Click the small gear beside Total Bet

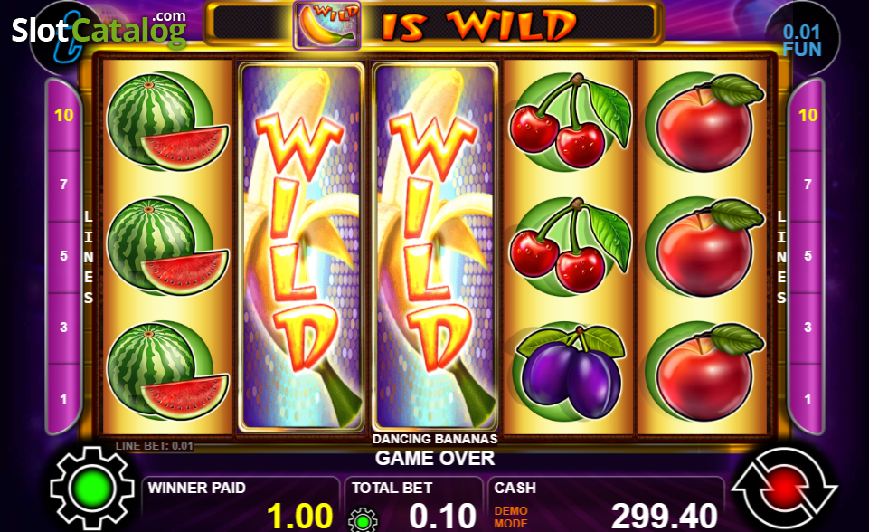pos(363,521)
